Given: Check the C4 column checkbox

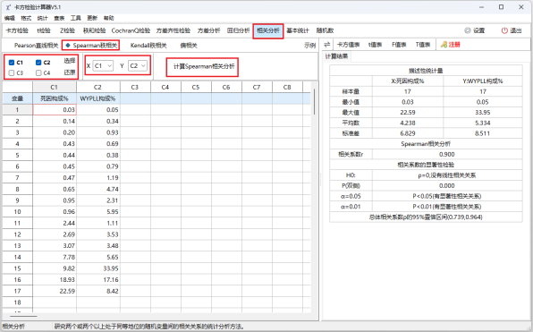Looking at the screenshot, I should (38, 72).
